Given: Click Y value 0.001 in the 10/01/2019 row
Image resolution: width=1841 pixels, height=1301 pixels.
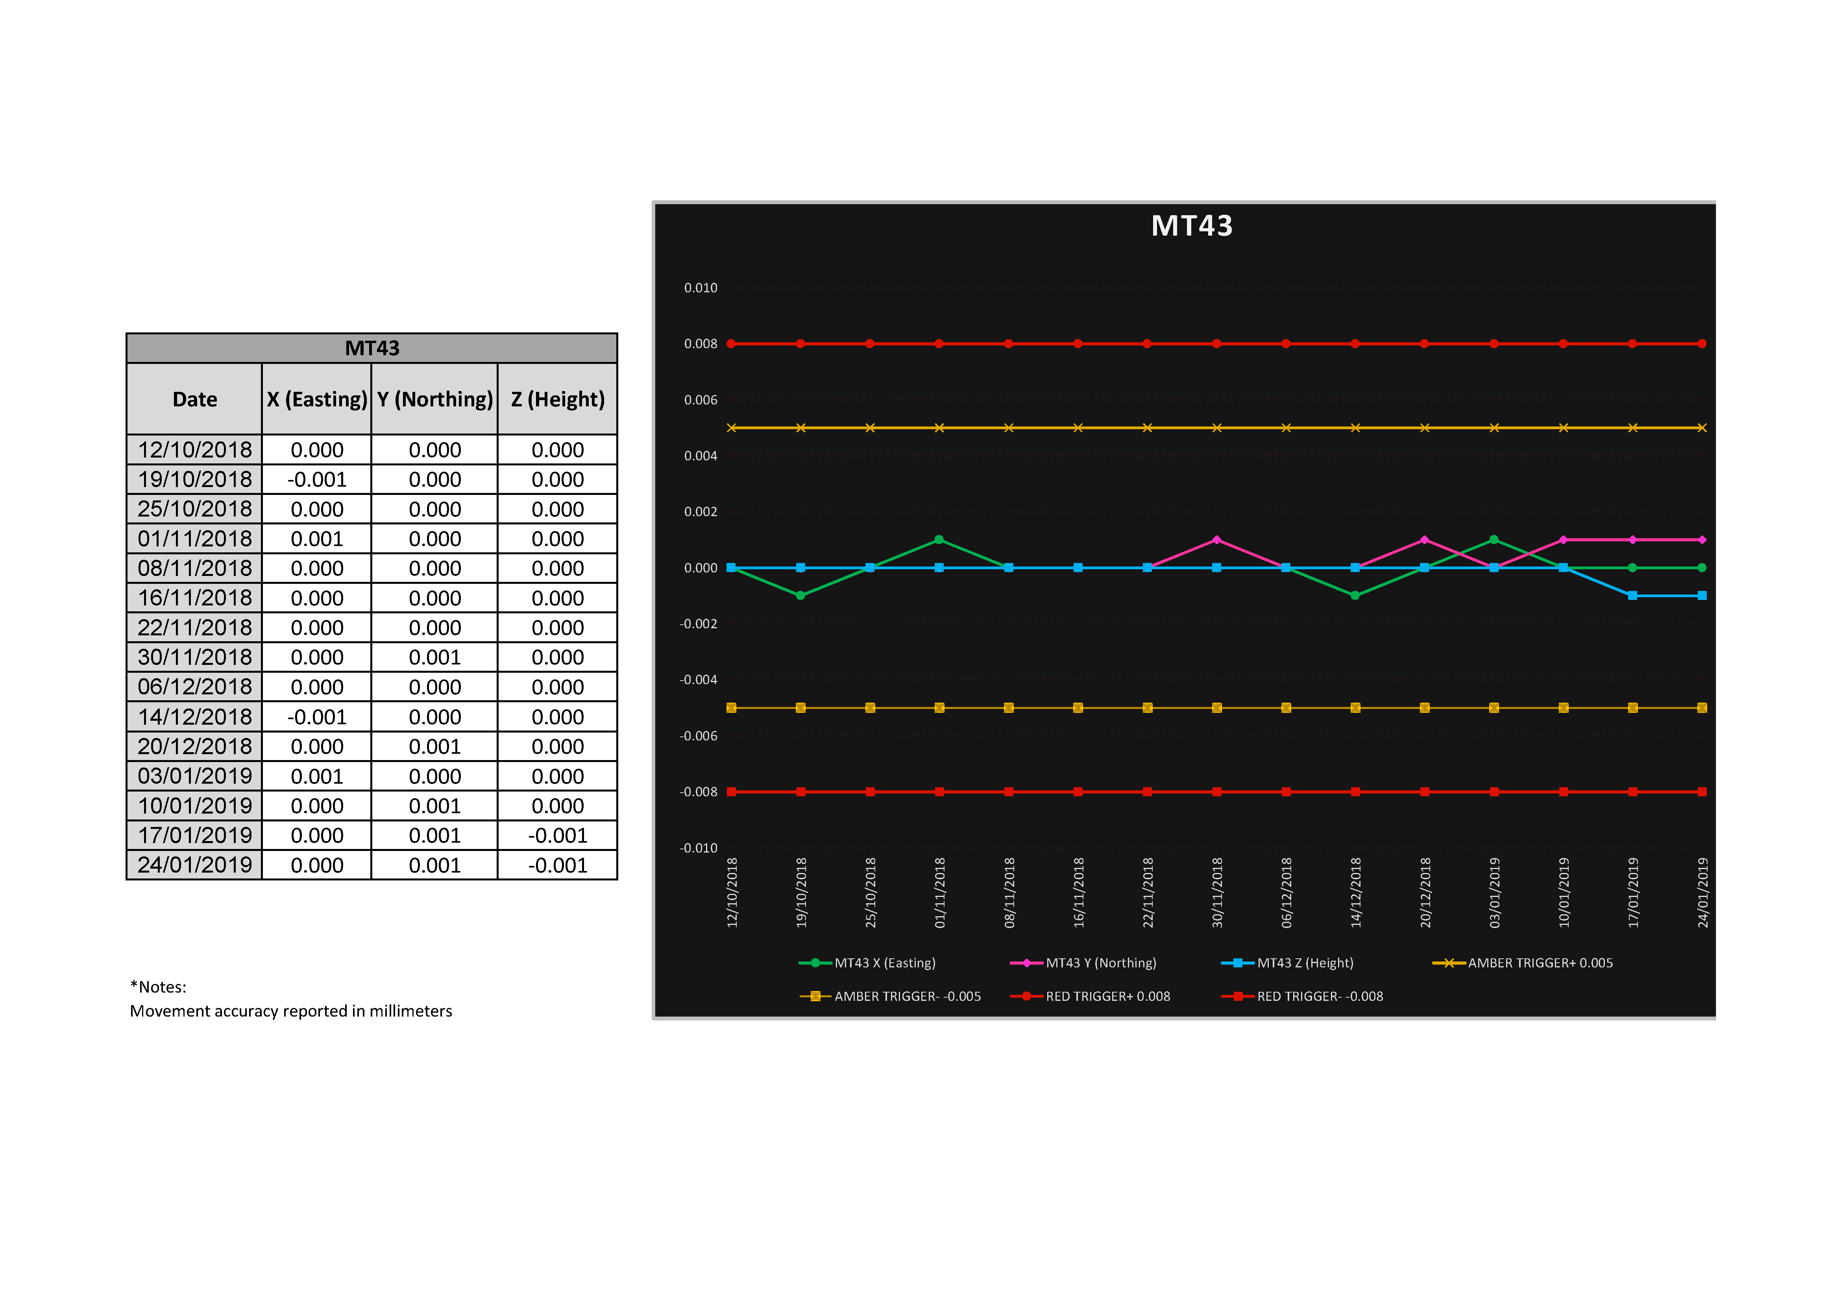Looking at the screenshot, I should point(434,806).
